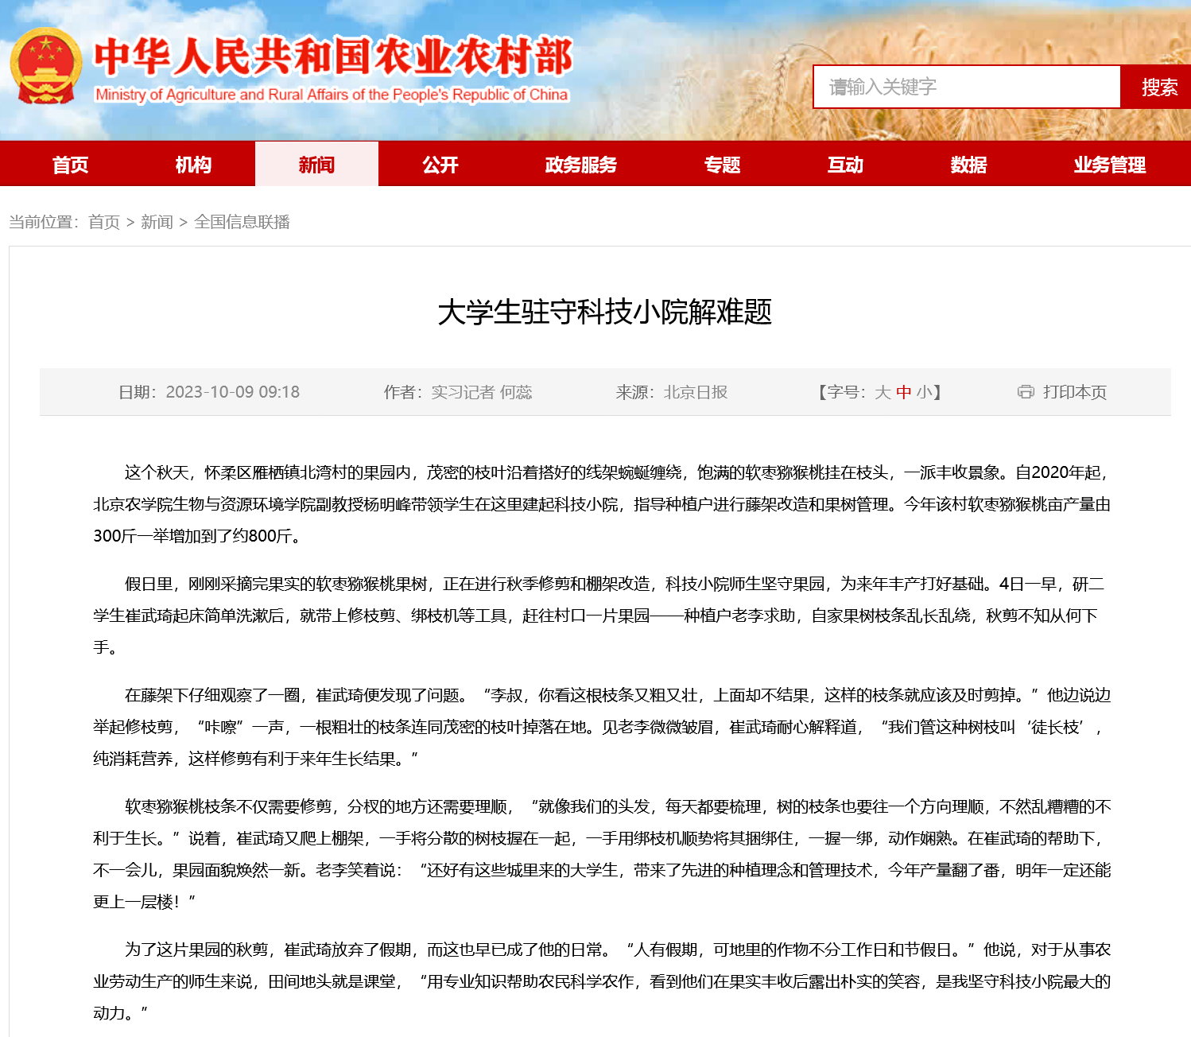Click the 打印本页 print link
This screenshot has height=1037, width=1191.
pos(1074,392)
